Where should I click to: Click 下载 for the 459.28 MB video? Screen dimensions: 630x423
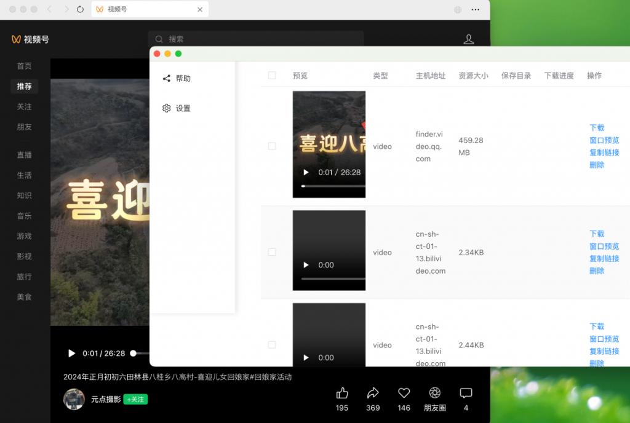(597, 128)
